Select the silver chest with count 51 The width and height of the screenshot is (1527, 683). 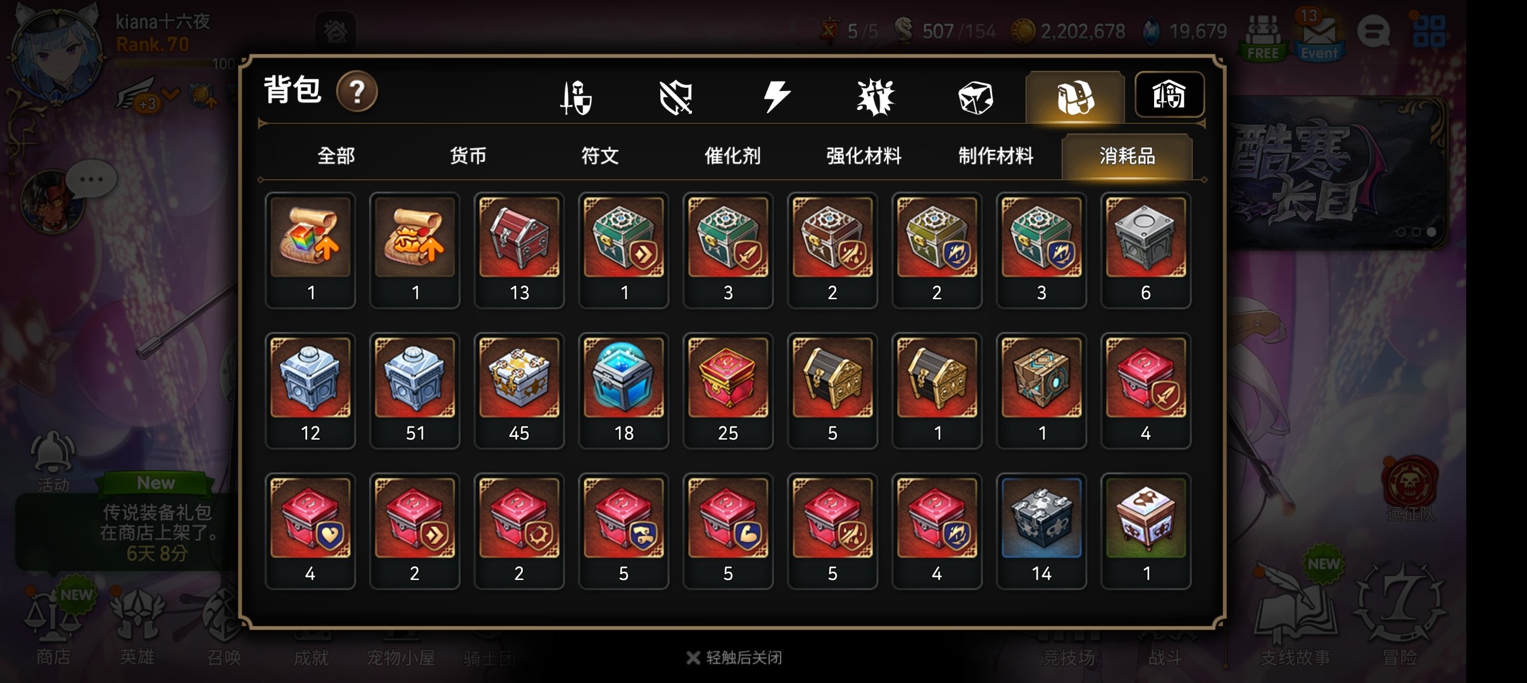pyautogui.click(x=415, y=391)
